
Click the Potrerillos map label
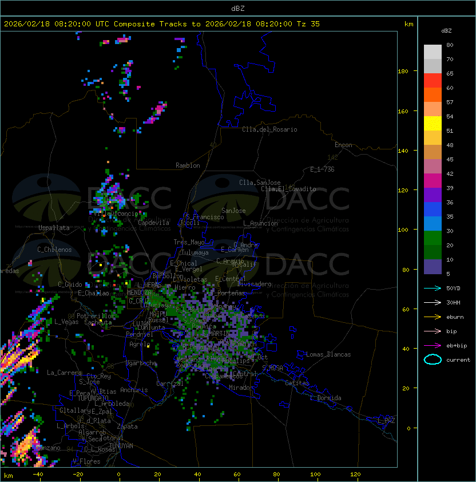click(96, 316)
